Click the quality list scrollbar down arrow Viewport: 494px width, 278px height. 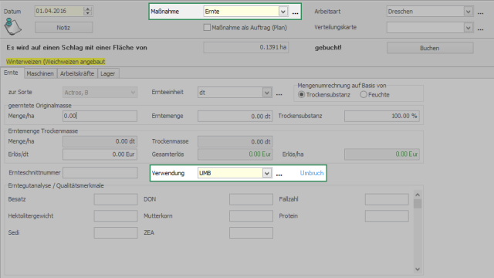418,270
